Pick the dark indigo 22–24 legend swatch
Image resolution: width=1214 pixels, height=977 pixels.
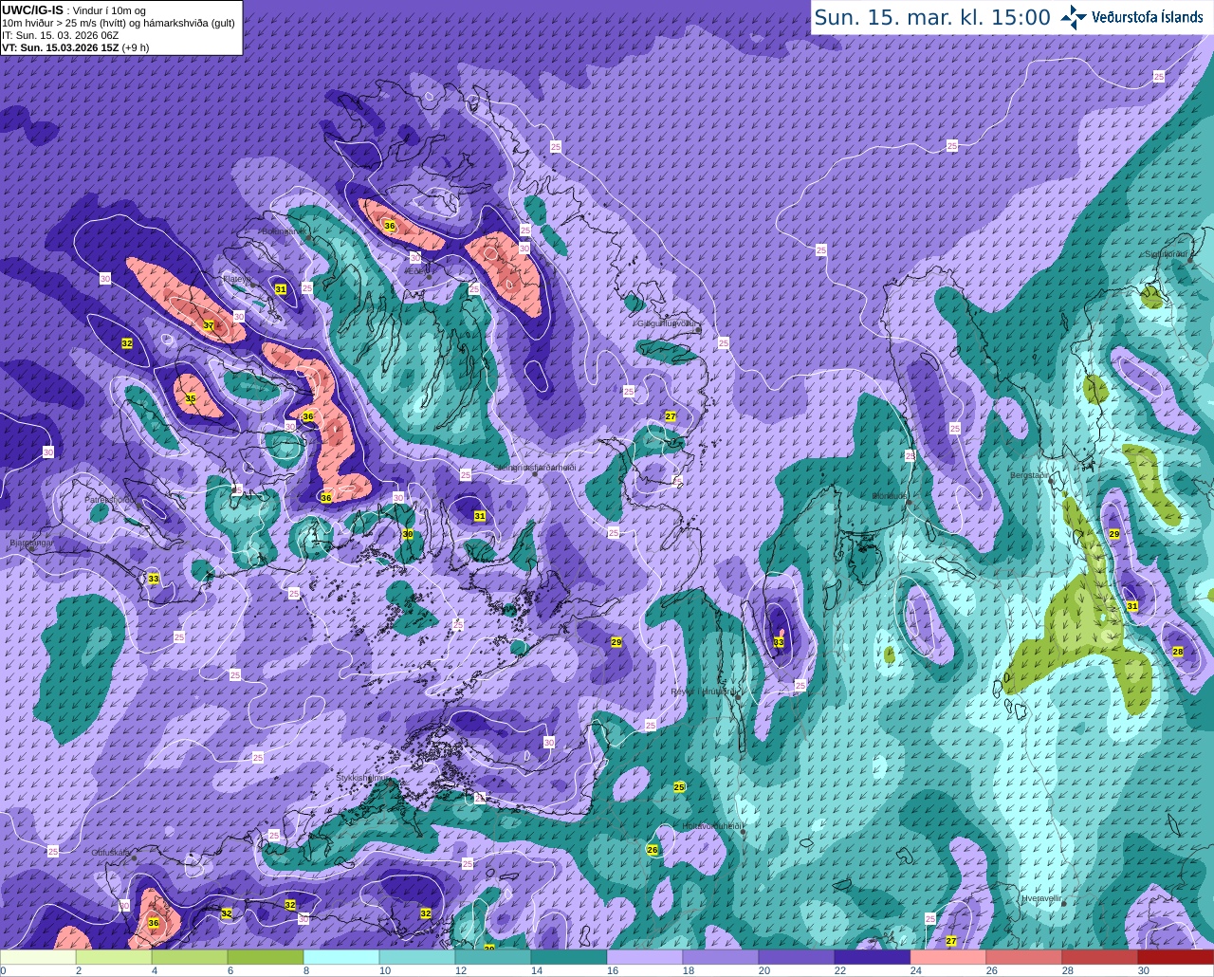[x=873, y=957]
